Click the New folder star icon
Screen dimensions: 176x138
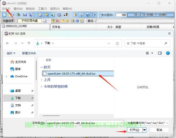[62, 21]
